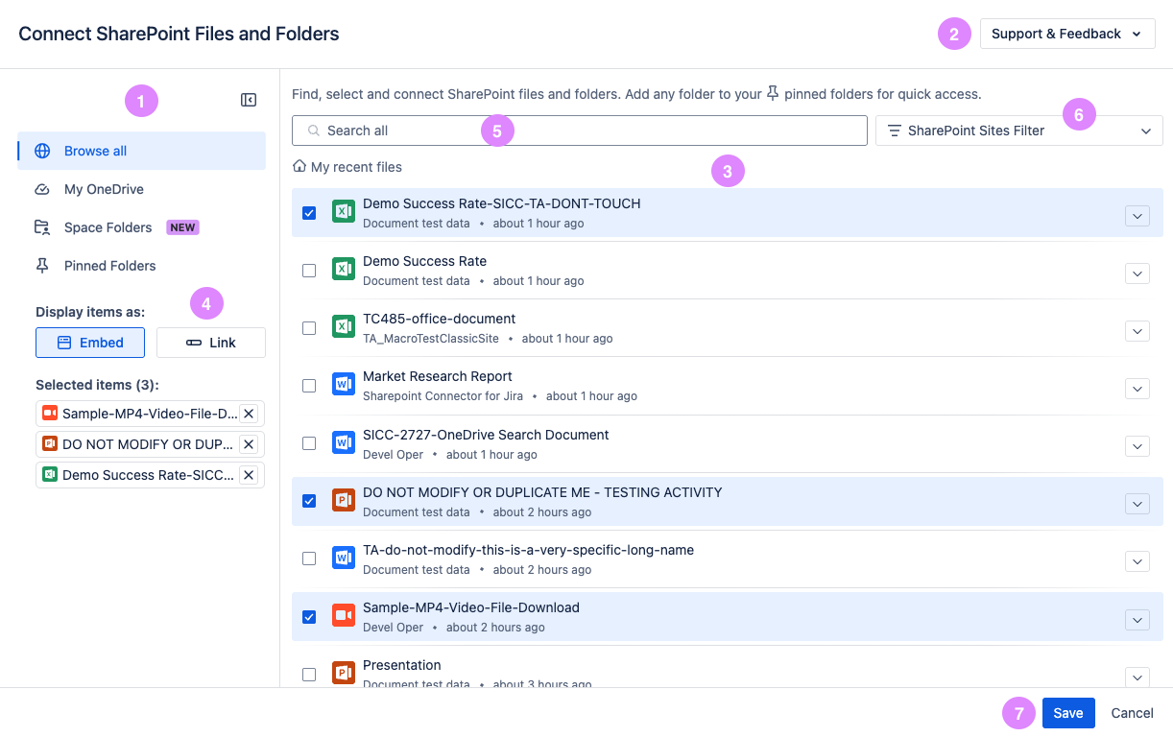Switch display mode to Link

click(211, 343)
